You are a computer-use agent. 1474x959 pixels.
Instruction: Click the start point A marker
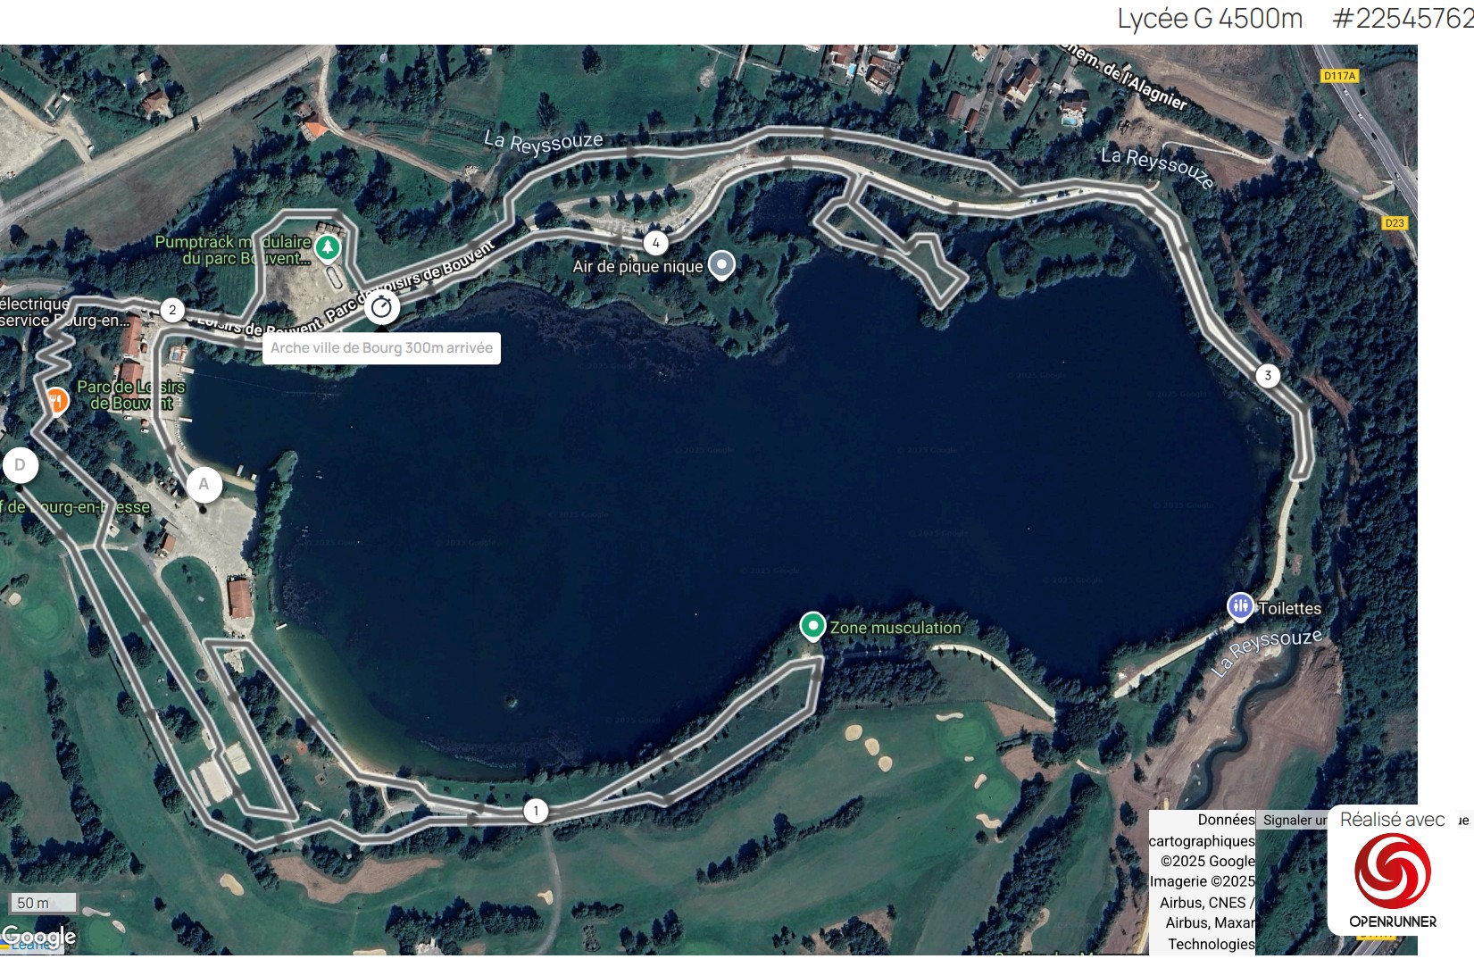click(x=204, y=484)
